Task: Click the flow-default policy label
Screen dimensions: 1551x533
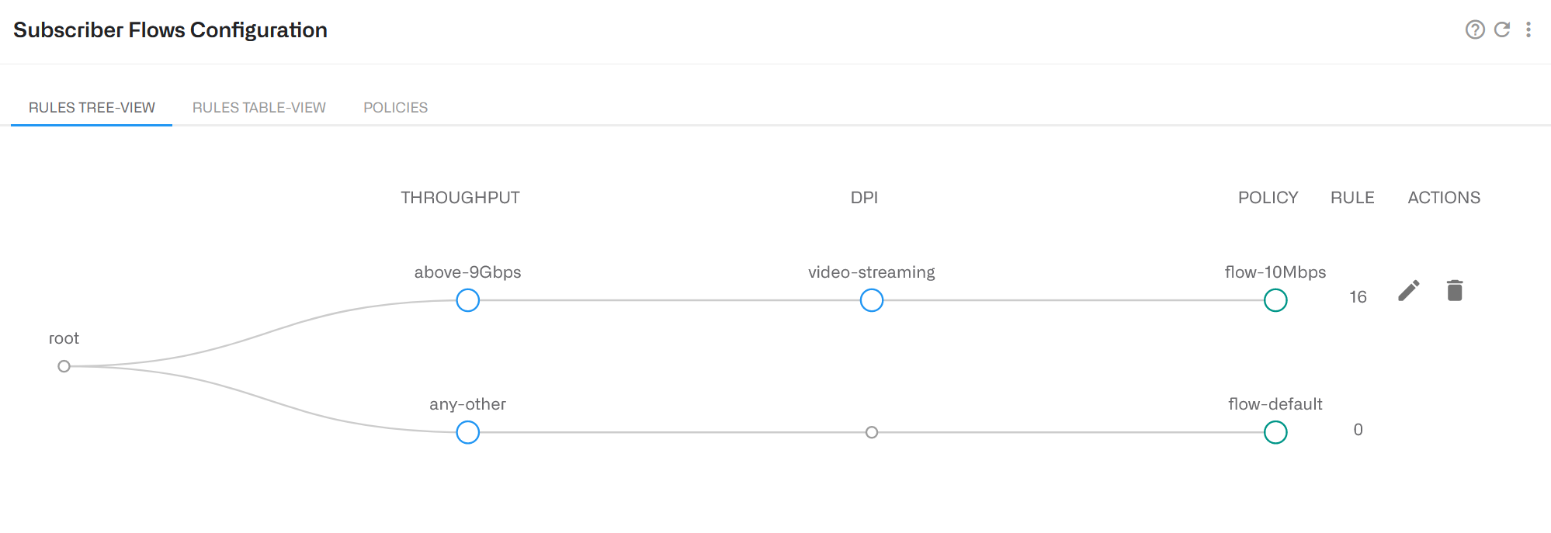Action: pos(1275,403)
